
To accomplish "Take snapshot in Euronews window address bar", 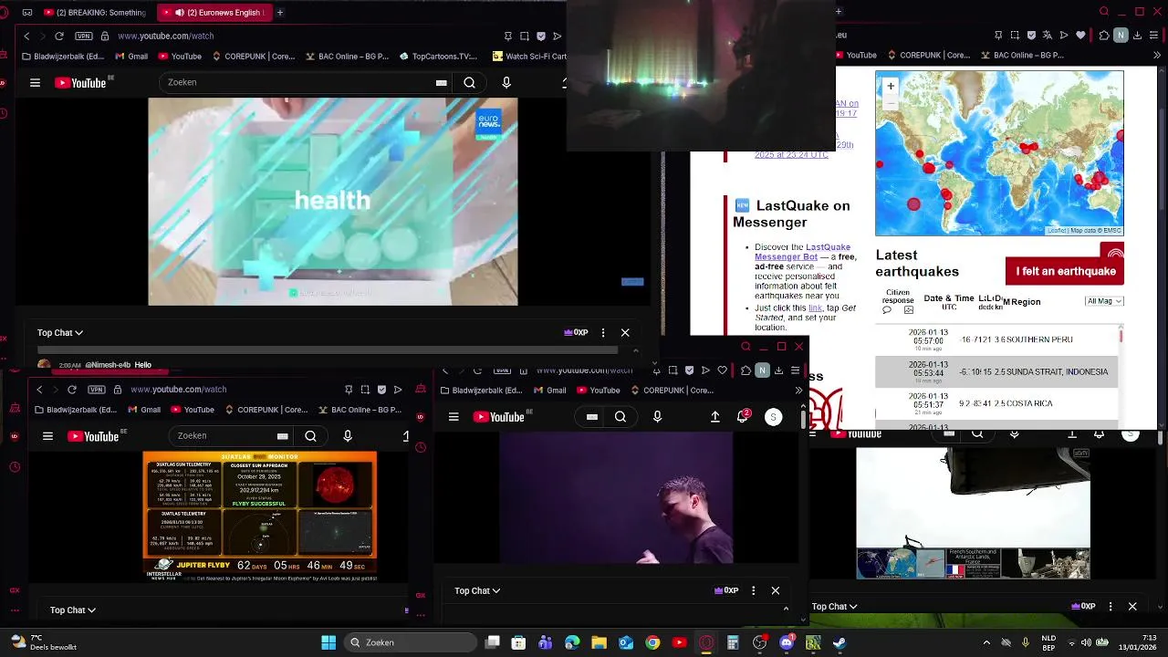I will (x=525, y=36).
